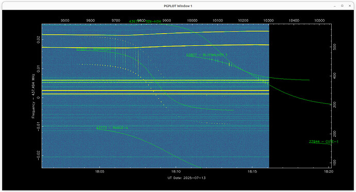Image resolution: width=356 pixels, height=192 pixels.
Task: Click the 0.02 frequency tick label
Action: [38, 39]
